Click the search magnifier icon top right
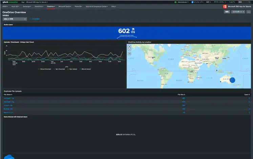Viewport: 253px width, 159px height. (249, 2)
